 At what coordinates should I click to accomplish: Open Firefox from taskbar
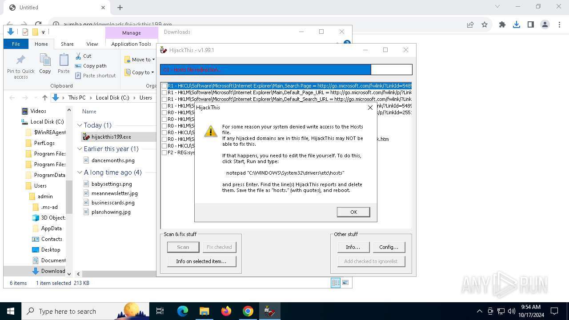click(x=226, y=311)
